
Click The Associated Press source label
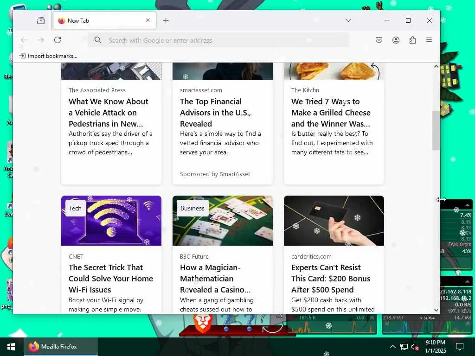pyautogui.click(x=97, y=90)
